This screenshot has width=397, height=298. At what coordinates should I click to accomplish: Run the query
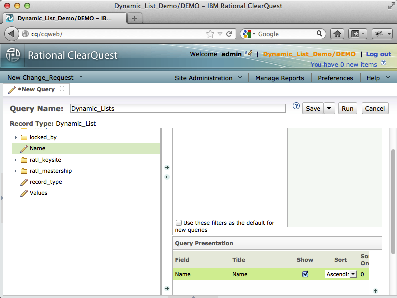[348, 109]
